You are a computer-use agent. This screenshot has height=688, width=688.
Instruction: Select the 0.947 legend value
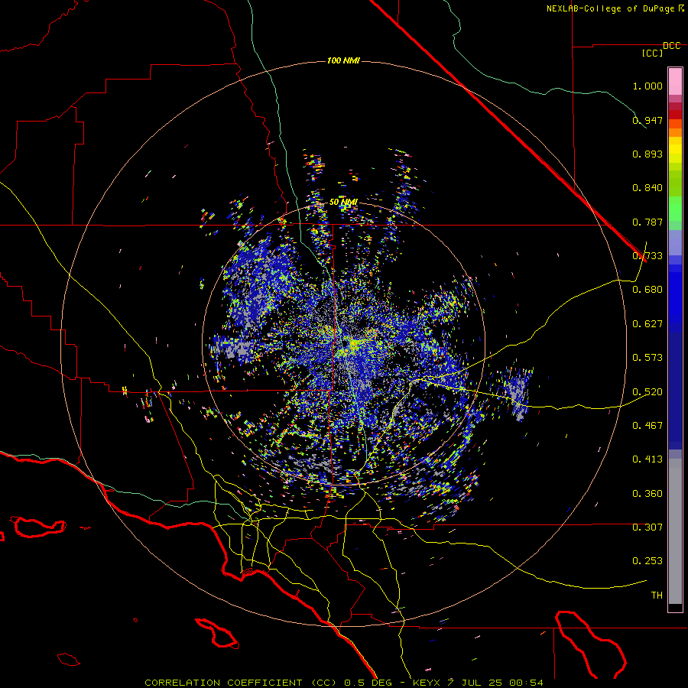click(647, 120)
